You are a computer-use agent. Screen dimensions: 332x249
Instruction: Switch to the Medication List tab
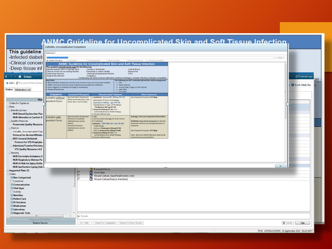[23, 90]
